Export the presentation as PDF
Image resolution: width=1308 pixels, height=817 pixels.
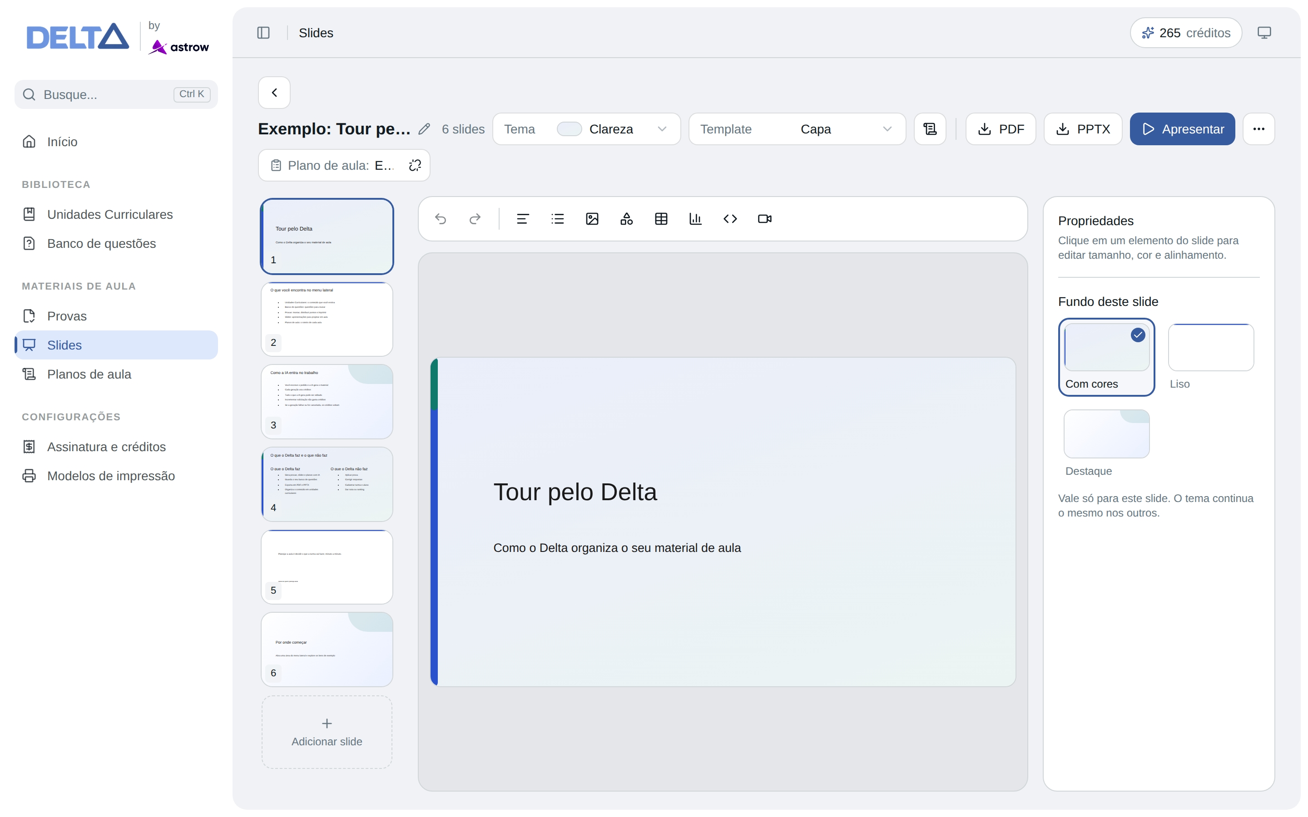(1001, 129)
